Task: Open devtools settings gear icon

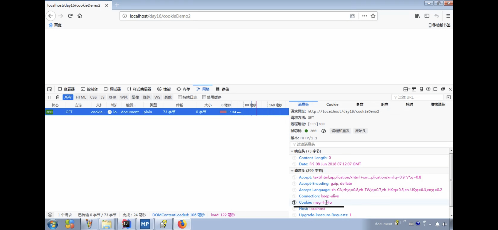Action: pos(428,89)
